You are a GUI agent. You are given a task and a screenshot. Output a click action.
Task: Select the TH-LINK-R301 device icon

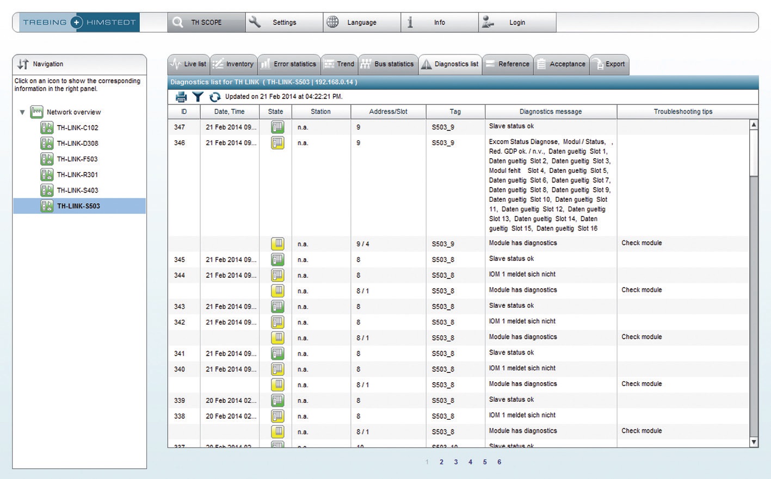[x=47, y=175]
